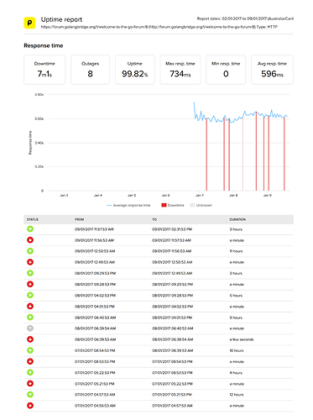The image size is (313, 420).
Task: Click the Jan 7 downtime bar on chart
Action: pos(206,155)
